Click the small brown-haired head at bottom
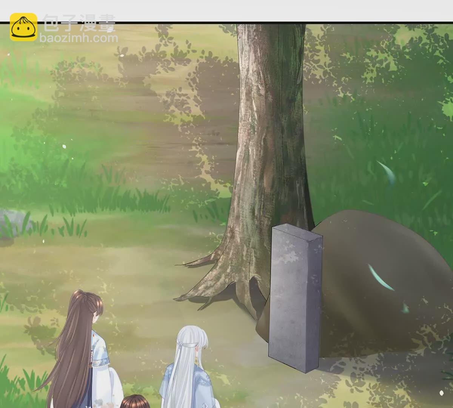This screenshot has height=408, width=453. 135,402
